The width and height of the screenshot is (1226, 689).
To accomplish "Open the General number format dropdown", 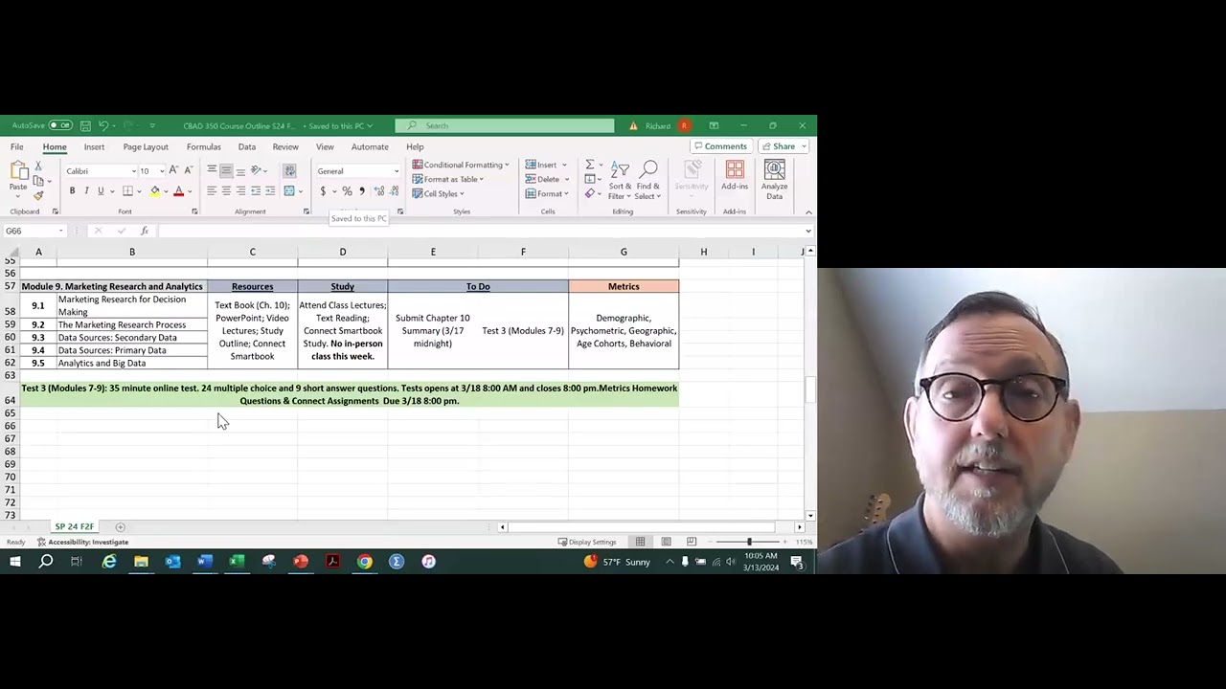I will (397, 171).
